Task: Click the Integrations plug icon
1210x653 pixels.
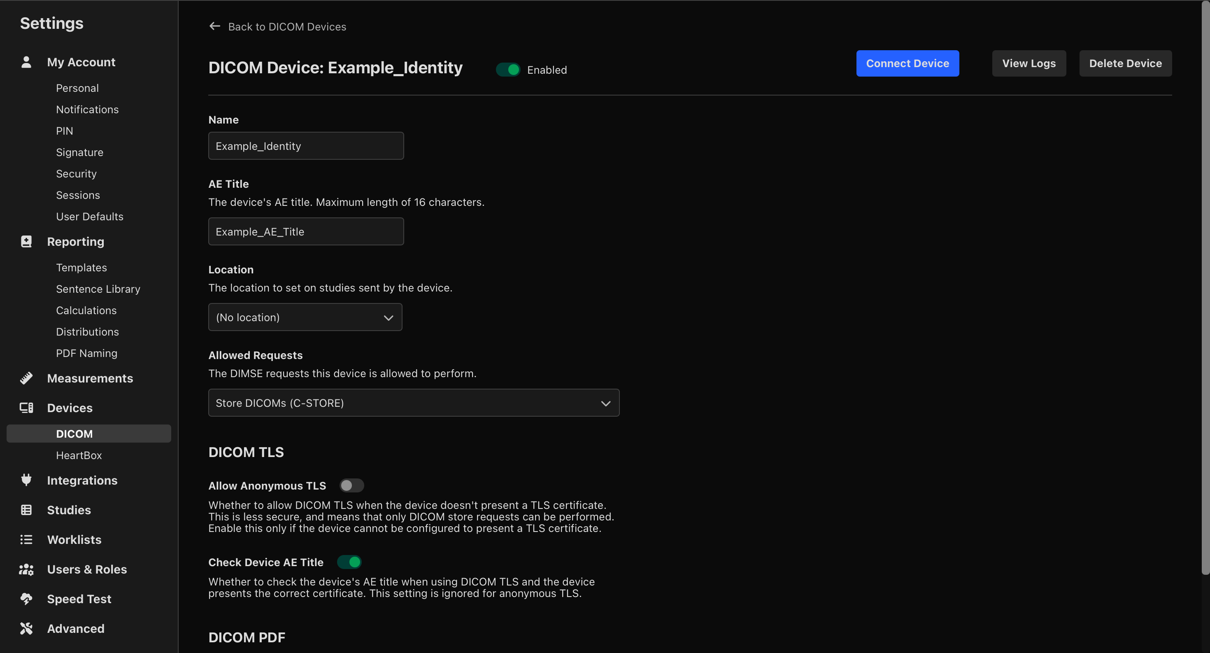Action: click(x=26, y=480)
